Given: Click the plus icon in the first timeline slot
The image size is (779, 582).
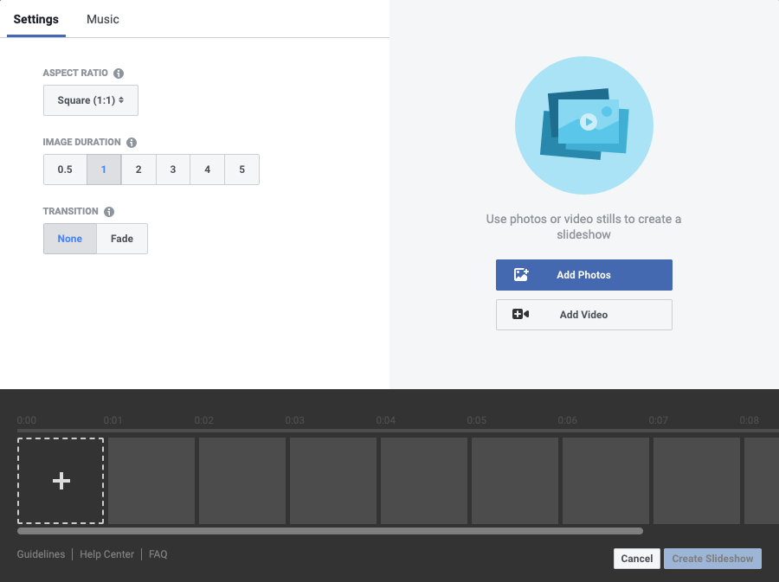Looking at the screenshot, I should pos(61,481).
